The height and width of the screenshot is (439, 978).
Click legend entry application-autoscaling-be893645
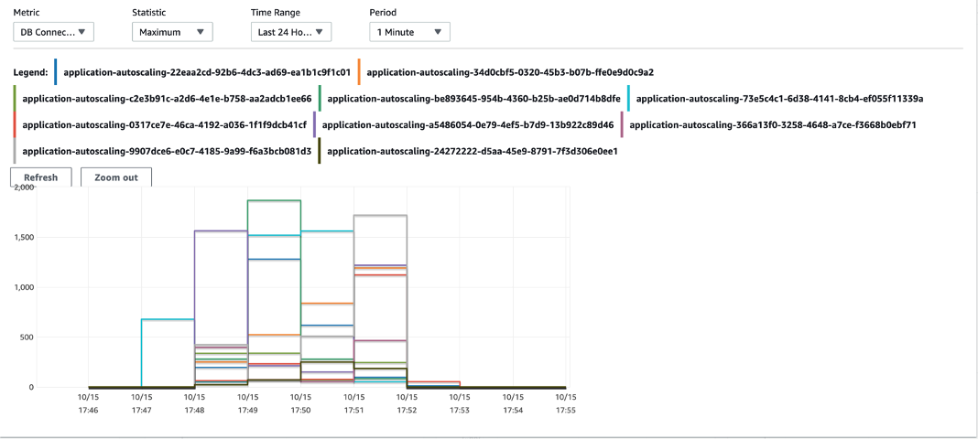pos(474,99)
